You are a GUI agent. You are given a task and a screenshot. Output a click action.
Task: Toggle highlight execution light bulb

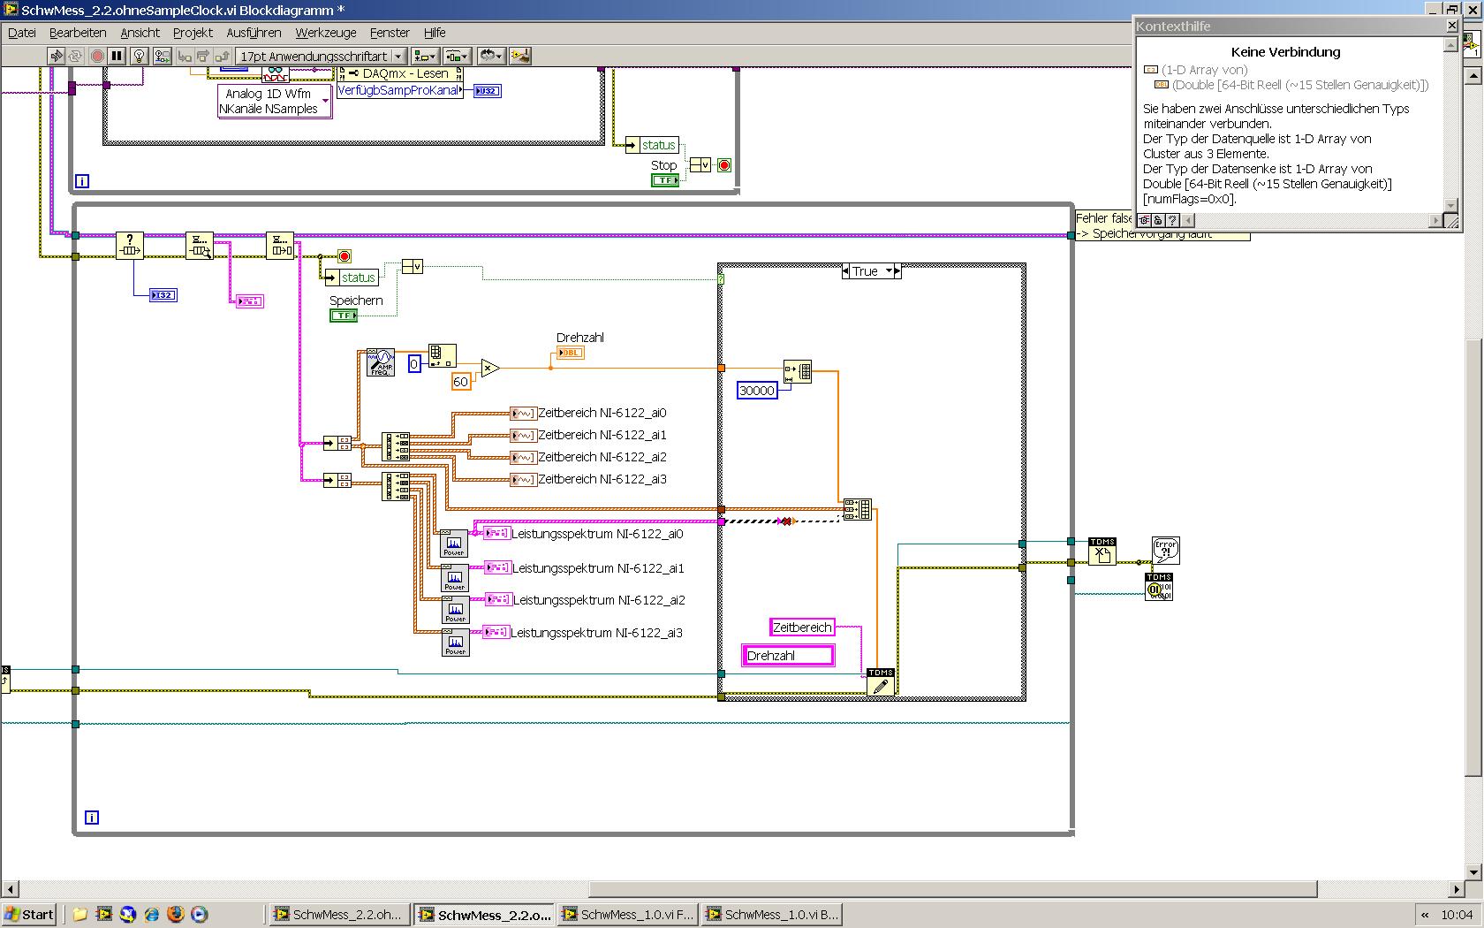(x=139, y=56)
